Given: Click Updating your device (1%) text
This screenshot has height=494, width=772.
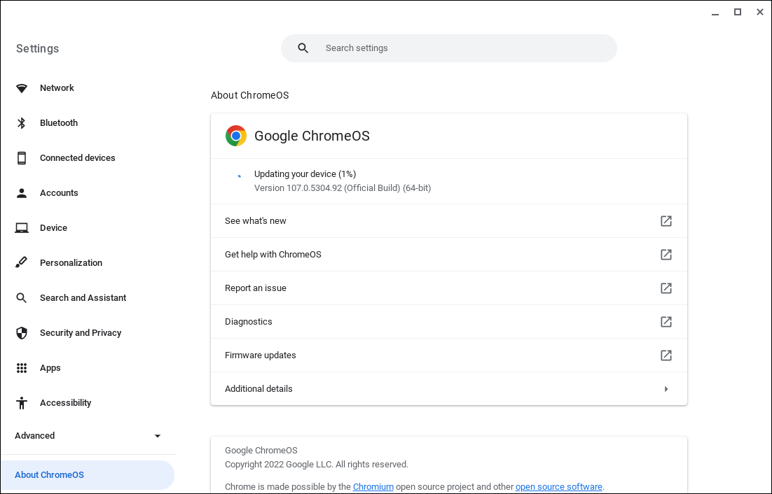Looking at the screenshot, I should point(305,174).
